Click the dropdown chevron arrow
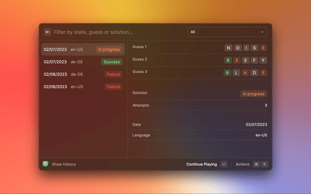Image resolution: width=311 pixels, height=194 pixels. 262,32
